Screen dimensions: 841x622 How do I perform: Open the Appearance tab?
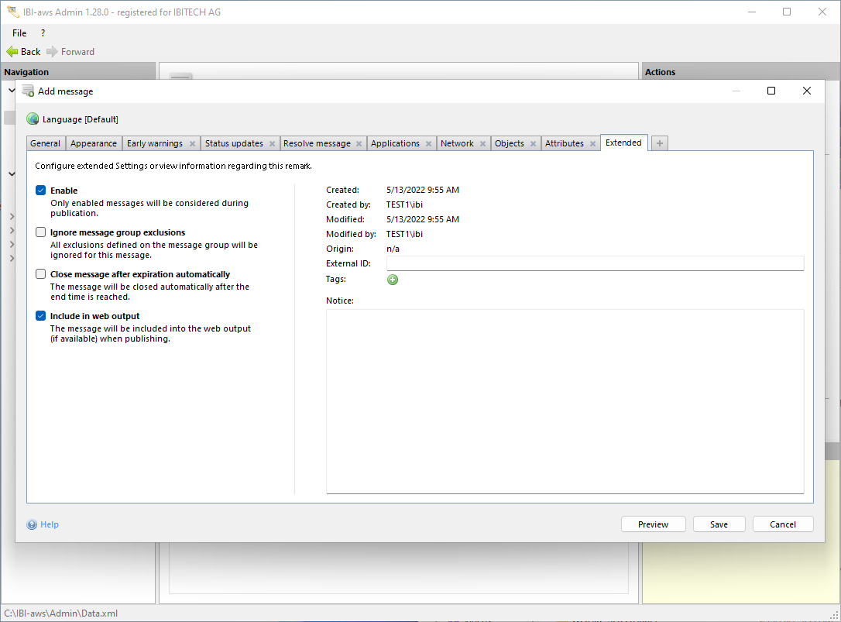tap(94, 143)
